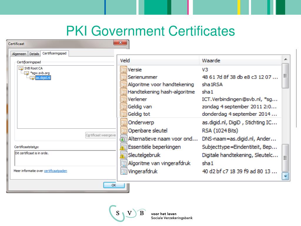
Task: Click the thumbprint value 40 d2 bf c7
Action: point(240,171)
